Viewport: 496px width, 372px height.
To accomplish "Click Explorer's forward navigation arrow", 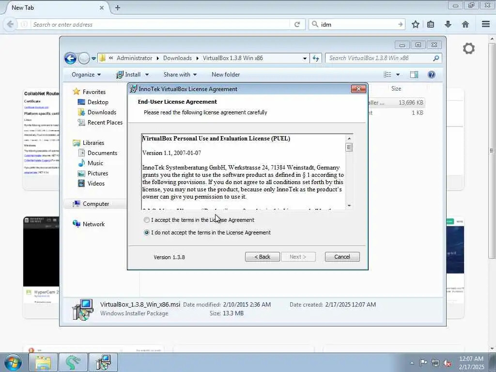I will click(x=84, y=58).
